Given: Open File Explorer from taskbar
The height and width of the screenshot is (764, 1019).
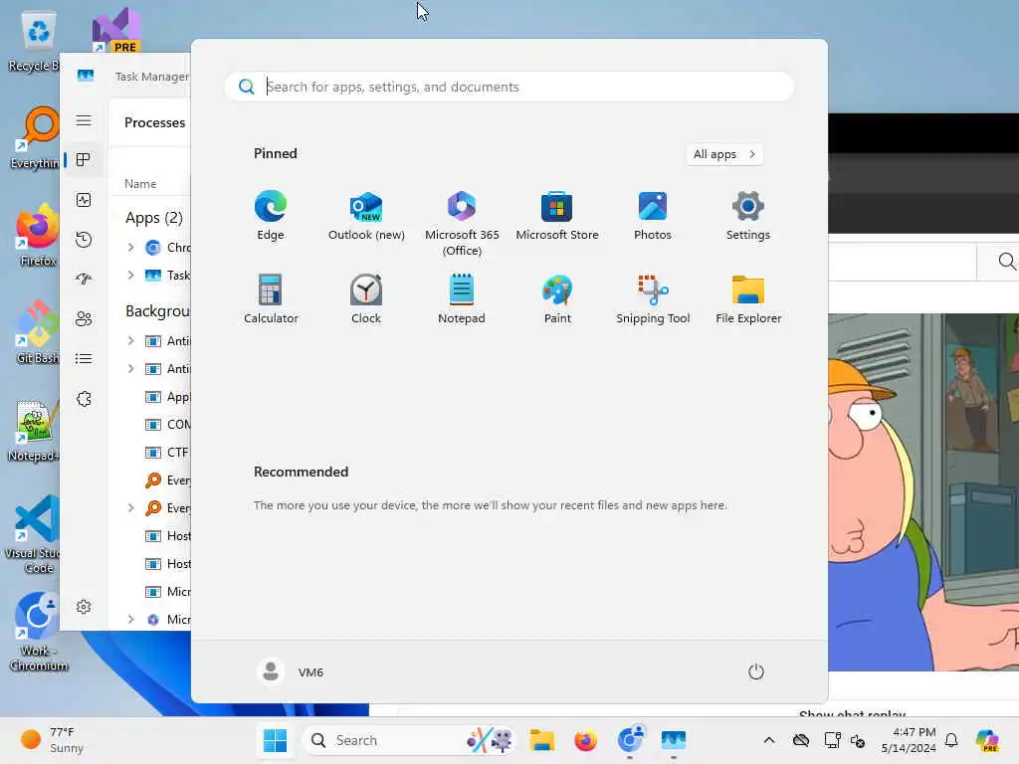Looking at the screenshot, I should pyautogui.click(x=541, y=740).
